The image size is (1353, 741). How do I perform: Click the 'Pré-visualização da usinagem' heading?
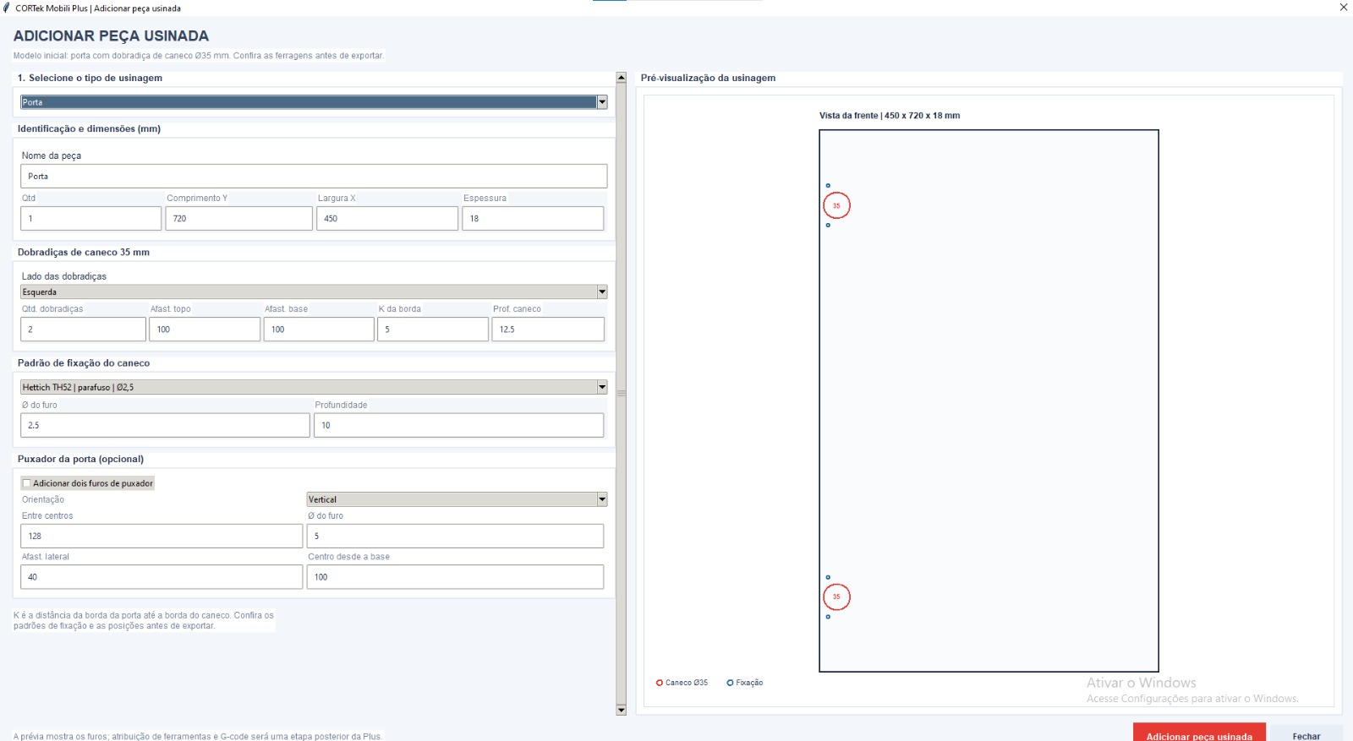(708, 78)
